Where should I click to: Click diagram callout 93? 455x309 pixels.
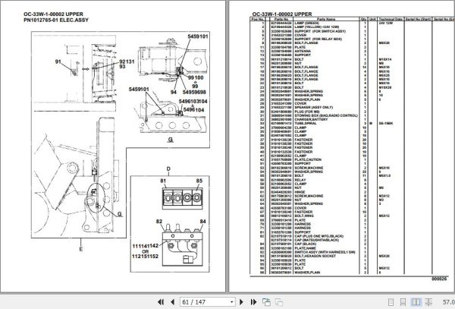pos(122,67)
